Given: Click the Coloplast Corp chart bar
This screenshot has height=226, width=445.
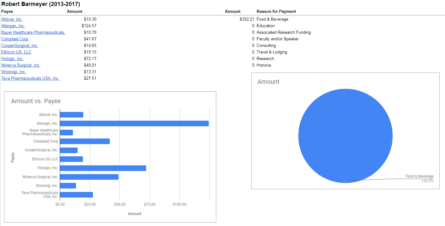Looking at the screenshot, I should (84, 141).
